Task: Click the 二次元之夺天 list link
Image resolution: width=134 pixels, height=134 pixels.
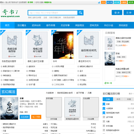Action: point(59,84)
